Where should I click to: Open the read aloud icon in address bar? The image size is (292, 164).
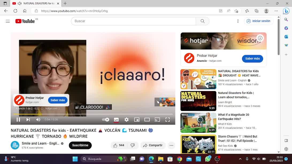point(229,11)
